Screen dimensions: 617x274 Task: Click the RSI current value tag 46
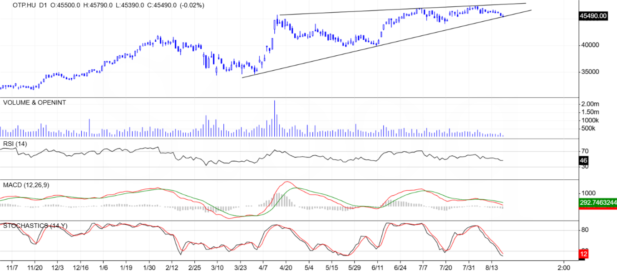click(585, 160)
